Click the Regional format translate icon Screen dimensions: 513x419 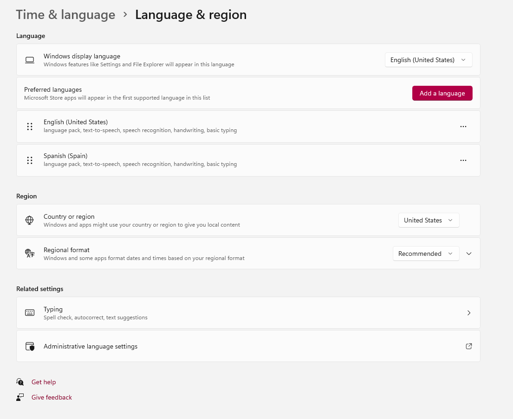(29, 254)
